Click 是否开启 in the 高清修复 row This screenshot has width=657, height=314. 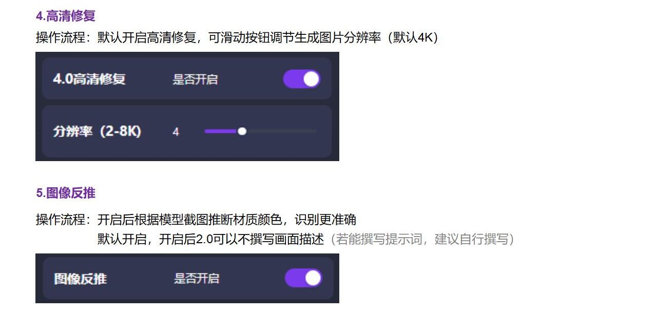click(195, 79)
